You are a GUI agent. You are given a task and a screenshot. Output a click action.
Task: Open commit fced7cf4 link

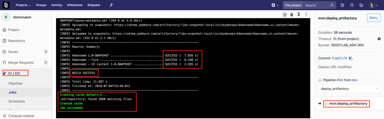(x=339, y=58)
